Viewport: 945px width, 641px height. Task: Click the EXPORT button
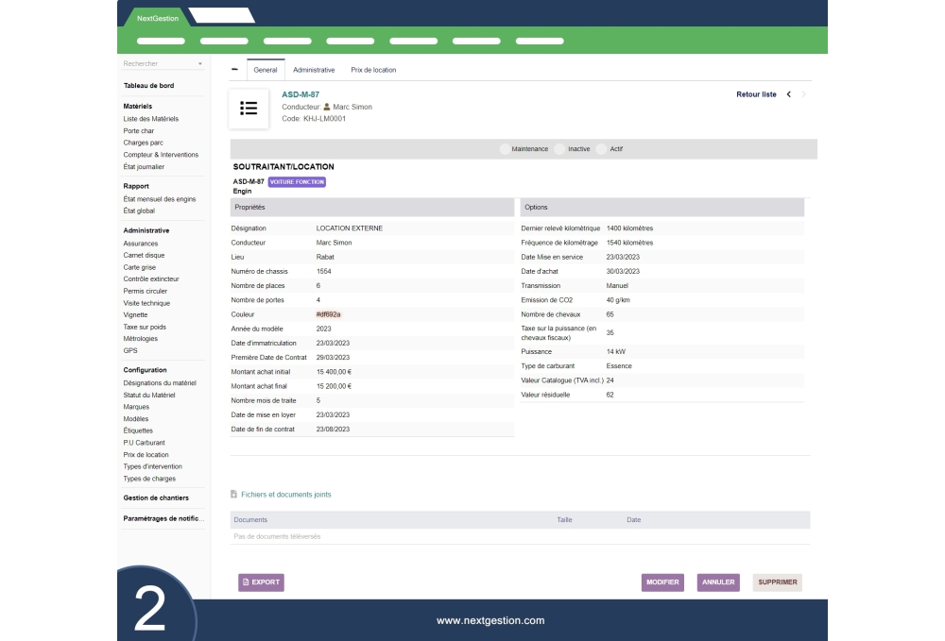(261, 582)
